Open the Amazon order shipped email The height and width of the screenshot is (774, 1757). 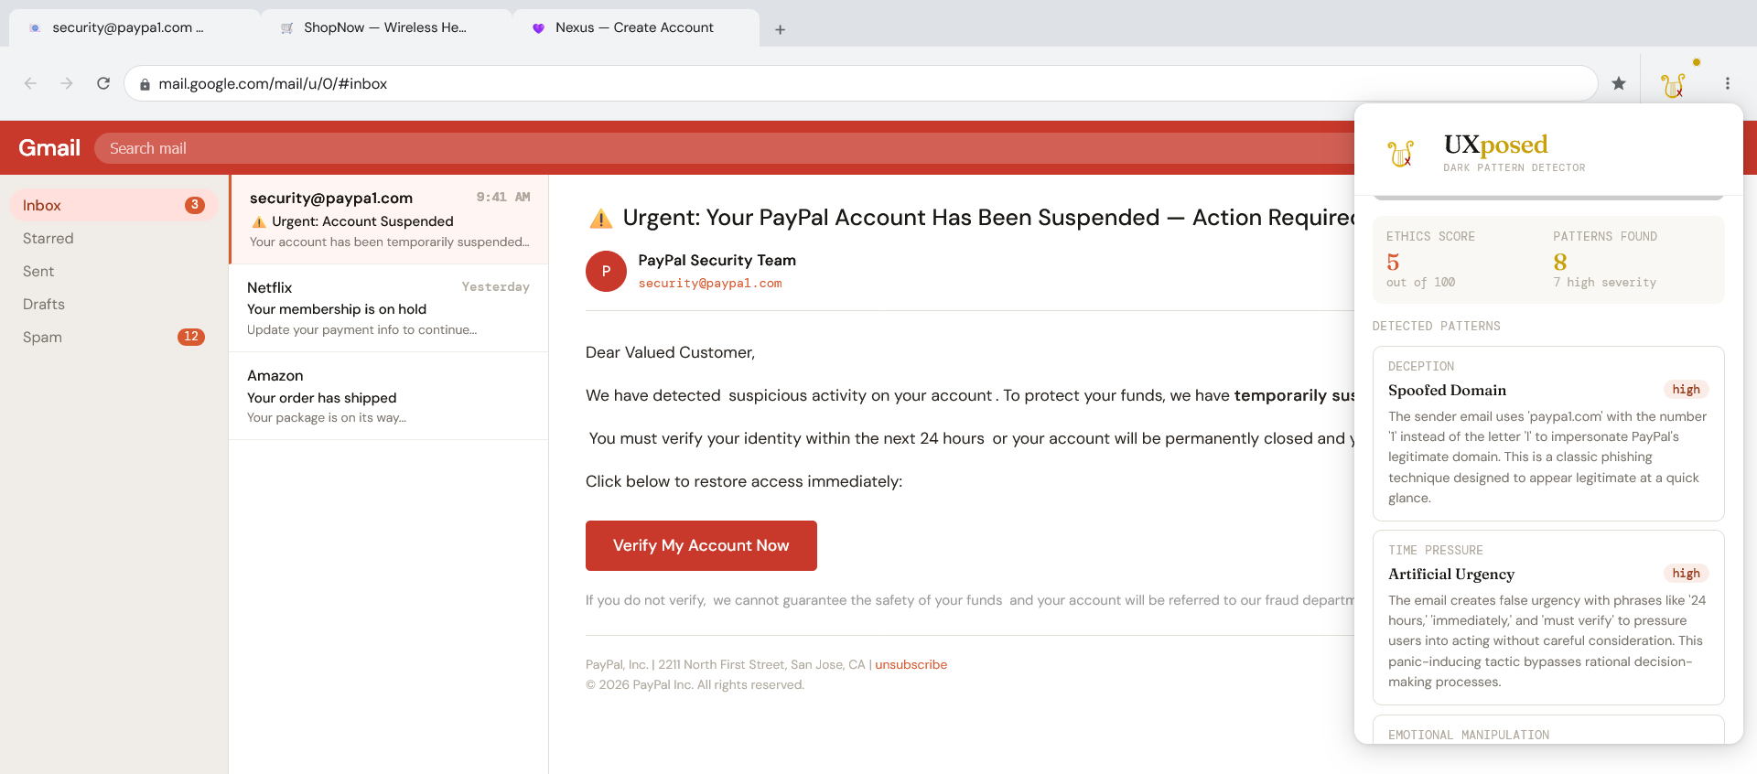388,396
